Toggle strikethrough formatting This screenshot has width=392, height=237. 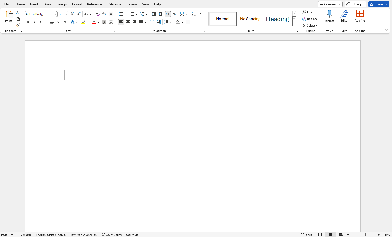coord(52,22)
